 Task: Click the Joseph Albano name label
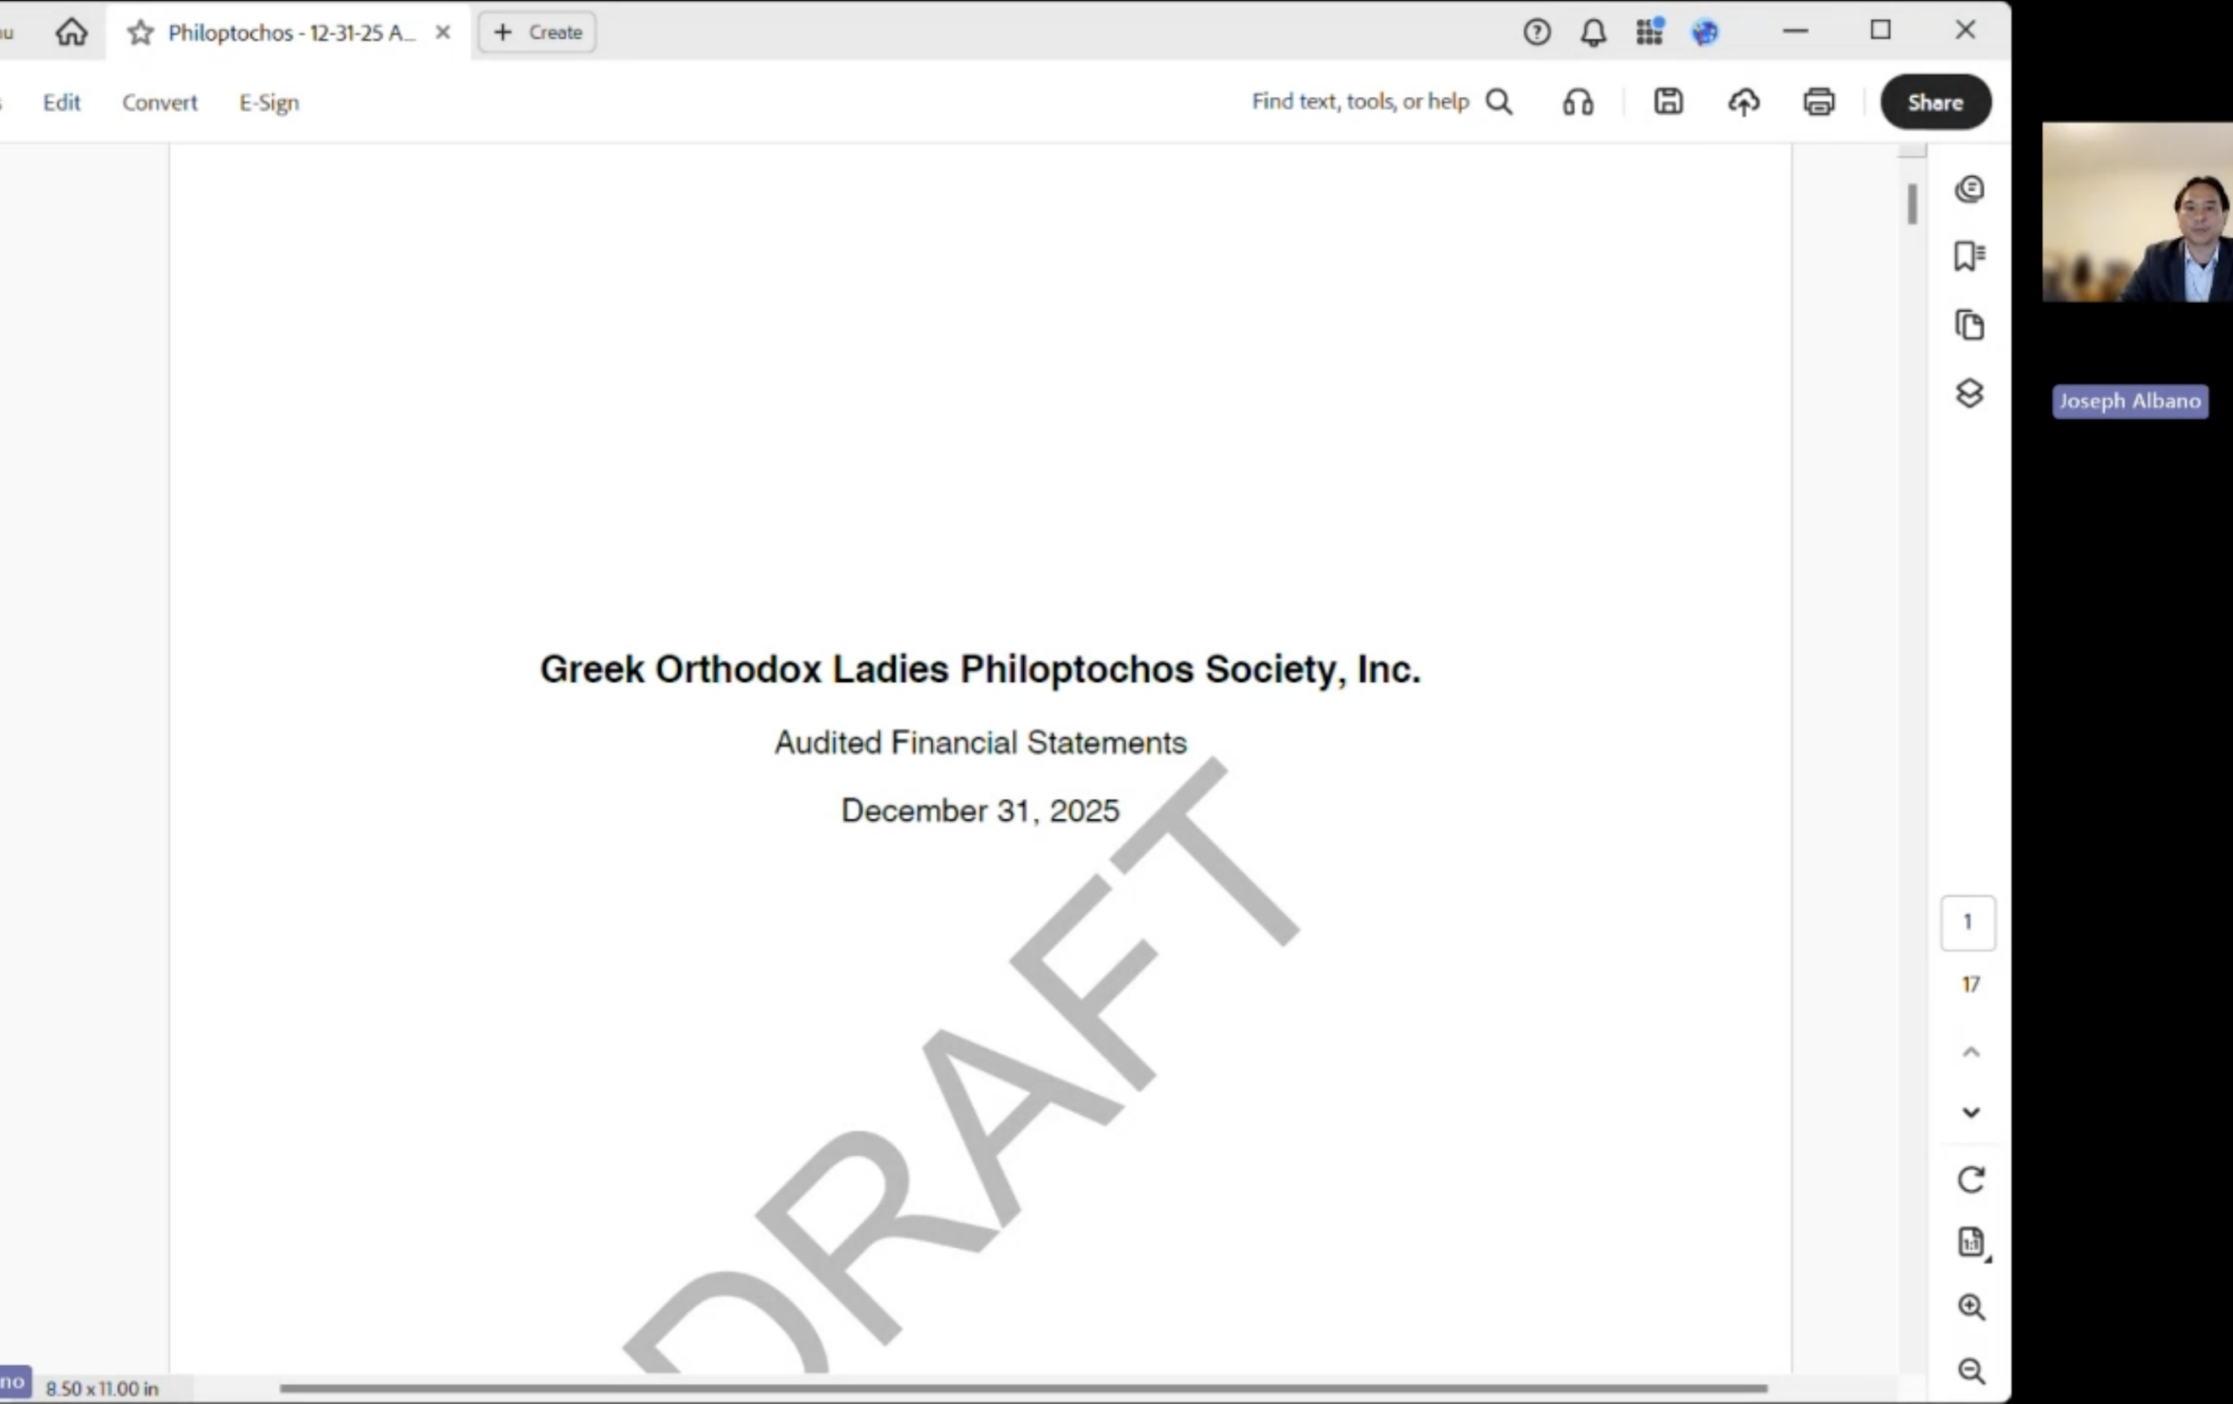2130,401
